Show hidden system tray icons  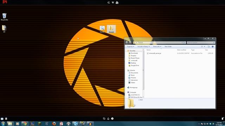(x=199, y=124)
